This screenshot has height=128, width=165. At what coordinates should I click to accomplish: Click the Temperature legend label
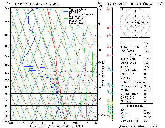78,9
